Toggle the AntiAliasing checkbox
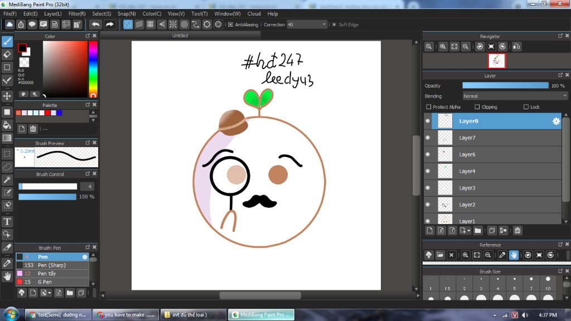This screenshot has height=321, width=571. coord(230,25)
